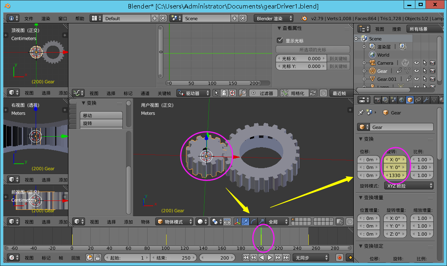This screenshot has height=266, width=447.
Task: Select the translate manipulator arrow icon
Action: (245, 222)
